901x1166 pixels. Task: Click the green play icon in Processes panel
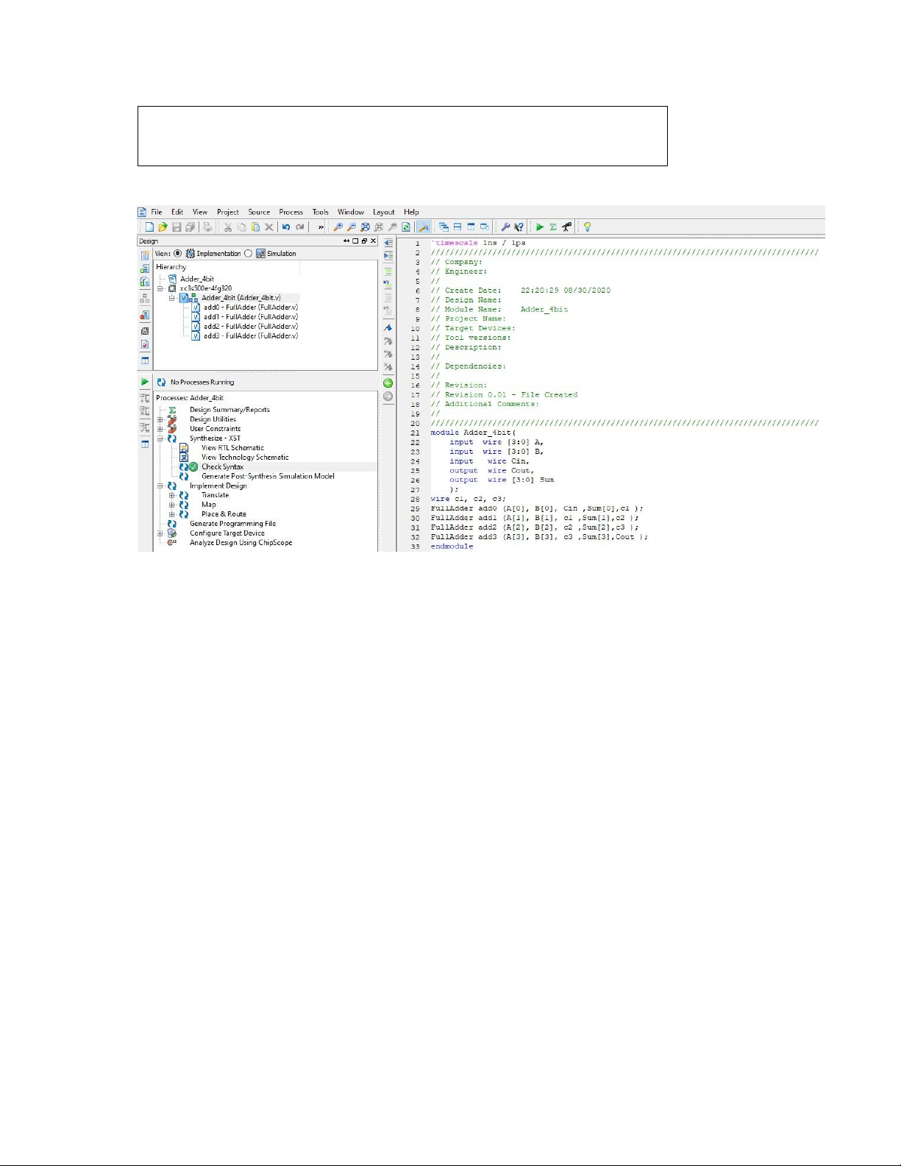click(x=145, y=382)
